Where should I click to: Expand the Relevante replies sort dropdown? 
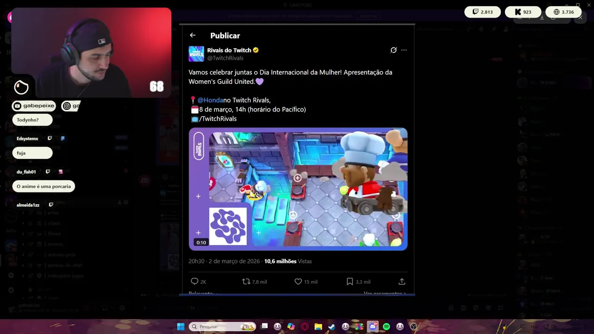[x=203, y=294]
